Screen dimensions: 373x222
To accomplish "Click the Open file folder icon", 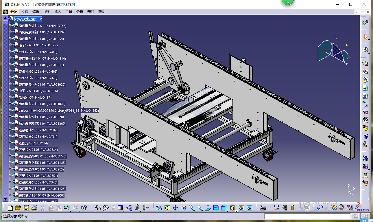I will click(x=18, y=208).
